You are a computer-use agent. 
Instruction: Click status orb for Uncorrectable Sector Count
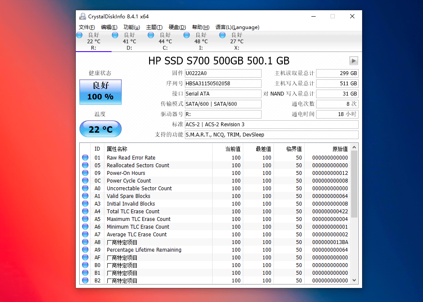tap(85, 188)
